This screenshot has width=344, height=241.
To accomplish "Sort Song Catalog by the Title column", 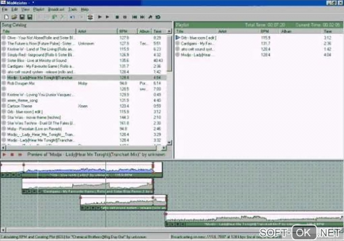I will [x=38, y=31].
